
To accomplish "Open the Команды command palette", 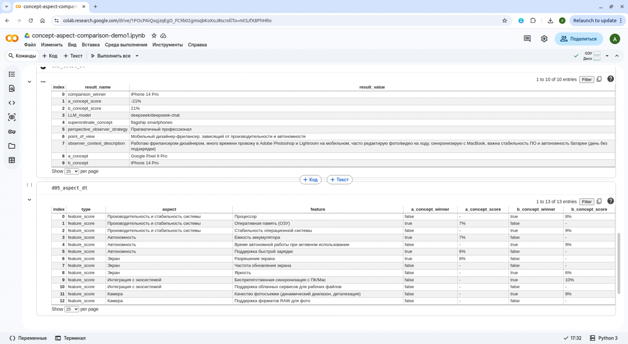I will point(22,56).
